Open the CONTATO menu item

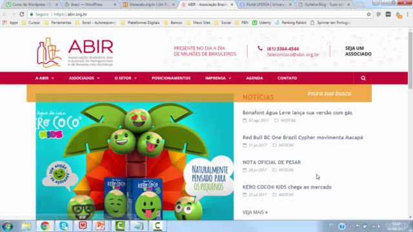tap(287, 78)
